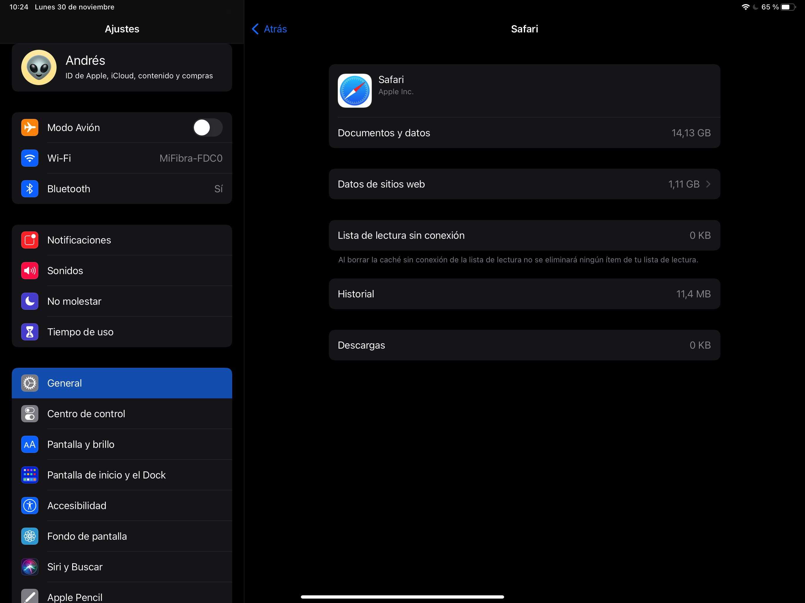
Task: Tap the No molestar moon icon
Action: (29, 301)
